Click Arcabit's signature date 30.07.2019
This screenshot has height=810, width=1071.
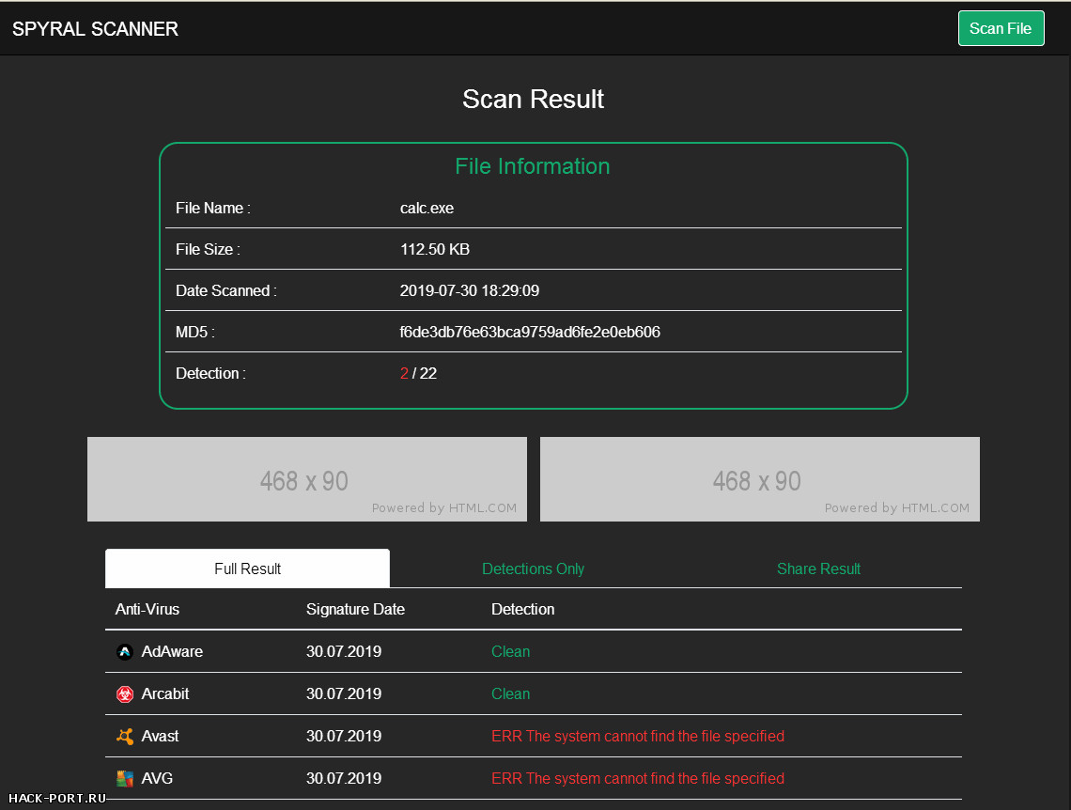[344, 693]
